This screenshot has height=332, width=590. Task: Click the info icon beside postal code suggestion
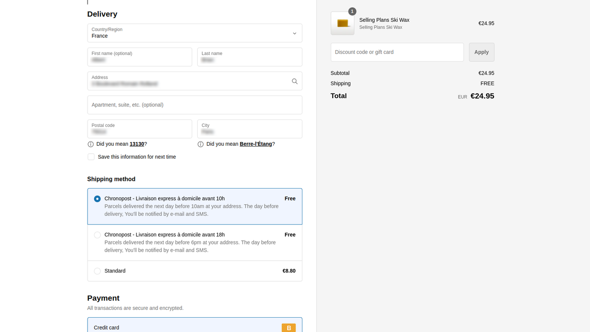click(x=90, y=144)
